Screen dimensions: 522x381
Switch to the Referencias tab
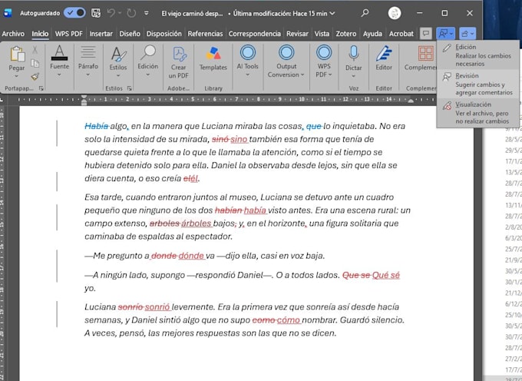[x=205, y=34]
